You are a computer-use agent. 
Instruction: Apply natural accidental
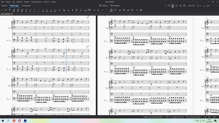click(72, 10)
